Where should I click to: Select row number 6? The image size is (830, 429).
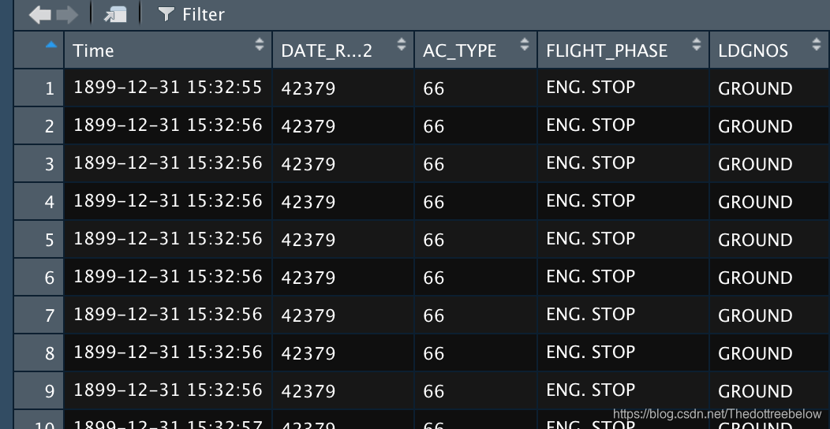pos(39,277)
